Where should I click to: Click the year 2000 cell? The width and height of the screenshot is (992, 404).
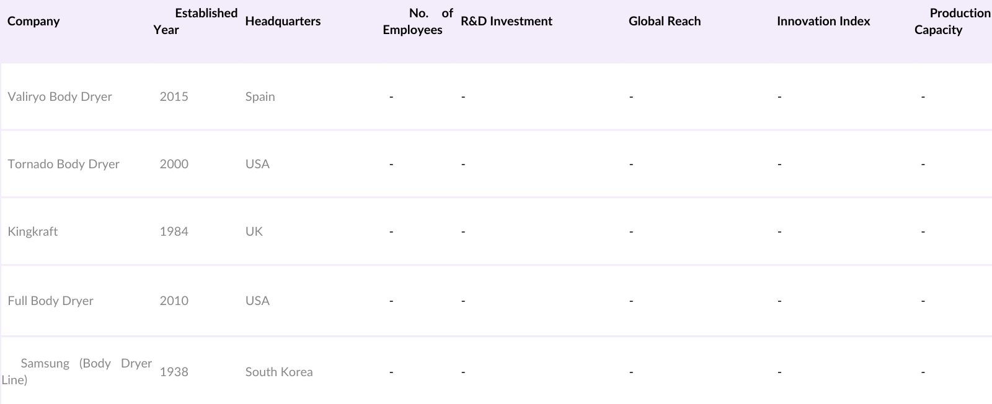174,164
